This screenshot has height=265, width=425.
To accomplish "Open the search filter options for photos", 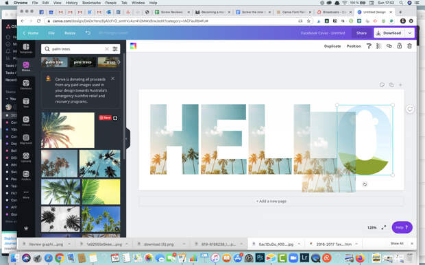I will pos(115,49).
